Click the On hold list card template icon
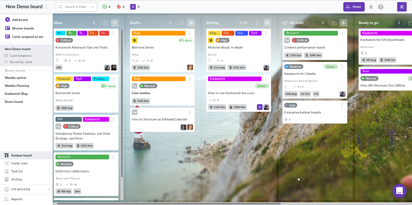 point(334,23)
